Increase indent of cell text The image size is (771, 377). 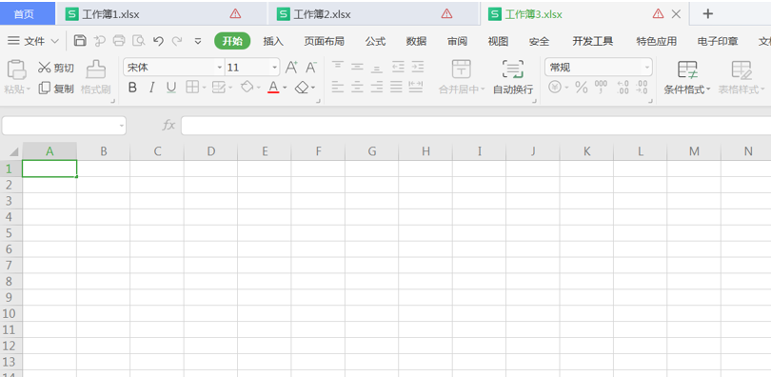click(x=418, y=67)
